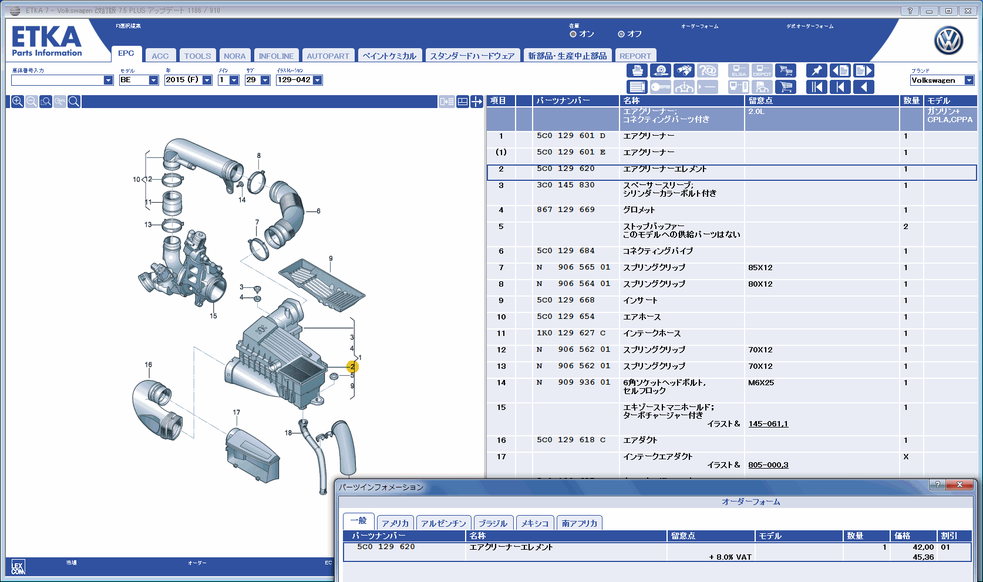Image resolution: width=983 pixels, height=582 pixels.
Task: Click the illustration-to-grid toggle icon
Action: click(x=447, y=102)
